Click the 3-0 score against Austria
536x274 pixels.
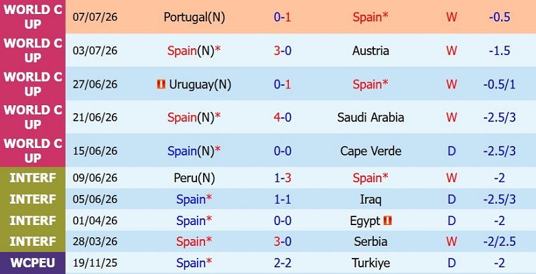[x=282, y=50]
